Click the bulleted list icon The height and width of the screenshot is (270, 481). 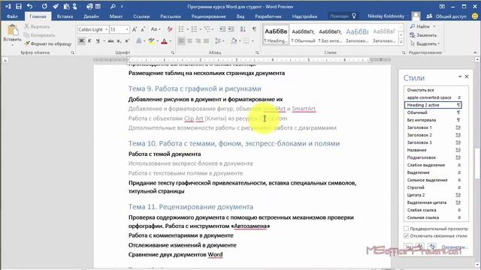181,29
